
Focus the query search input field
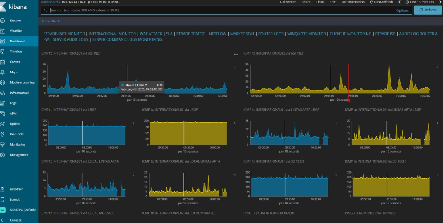221,10
